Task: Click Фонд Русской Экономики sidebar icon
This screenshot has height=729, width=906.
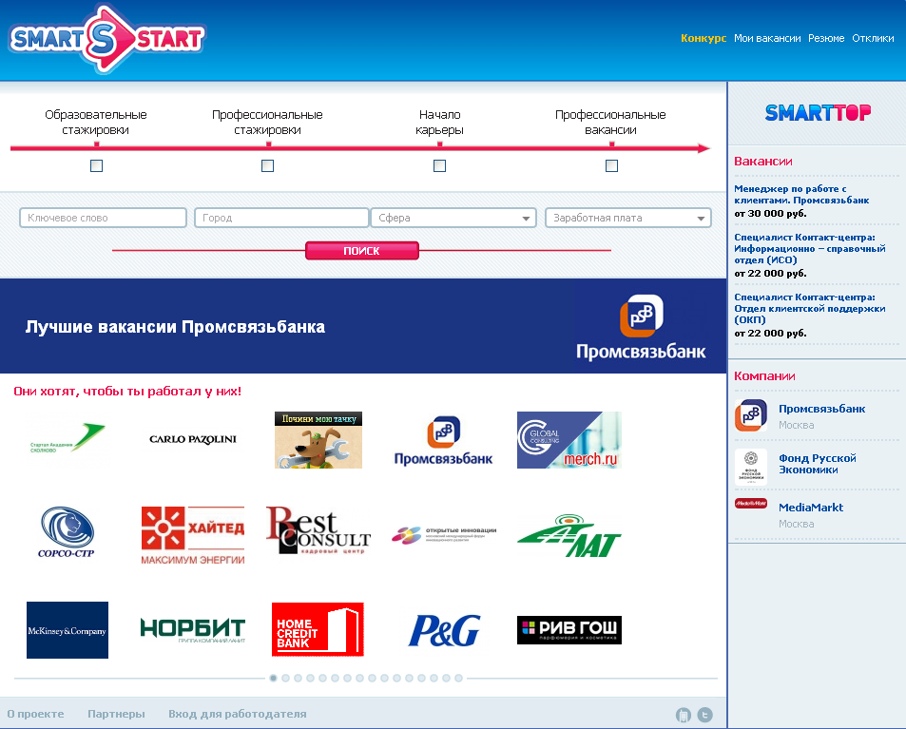Action: pos(751,466)
